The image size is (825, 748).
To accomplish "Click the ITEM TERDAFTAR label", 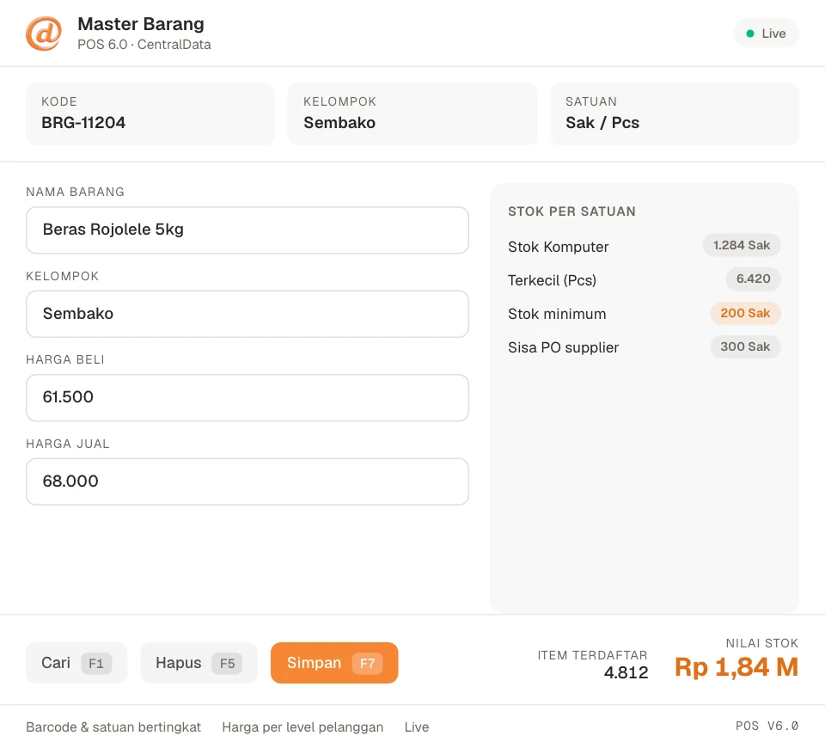I will (x=592, y=655).
